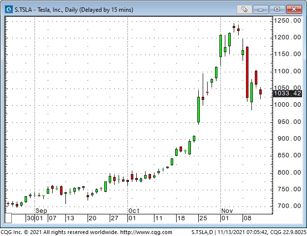
Task: Click the small white box at axis corner
Action: pyautogui.click(x=8, y=218)
